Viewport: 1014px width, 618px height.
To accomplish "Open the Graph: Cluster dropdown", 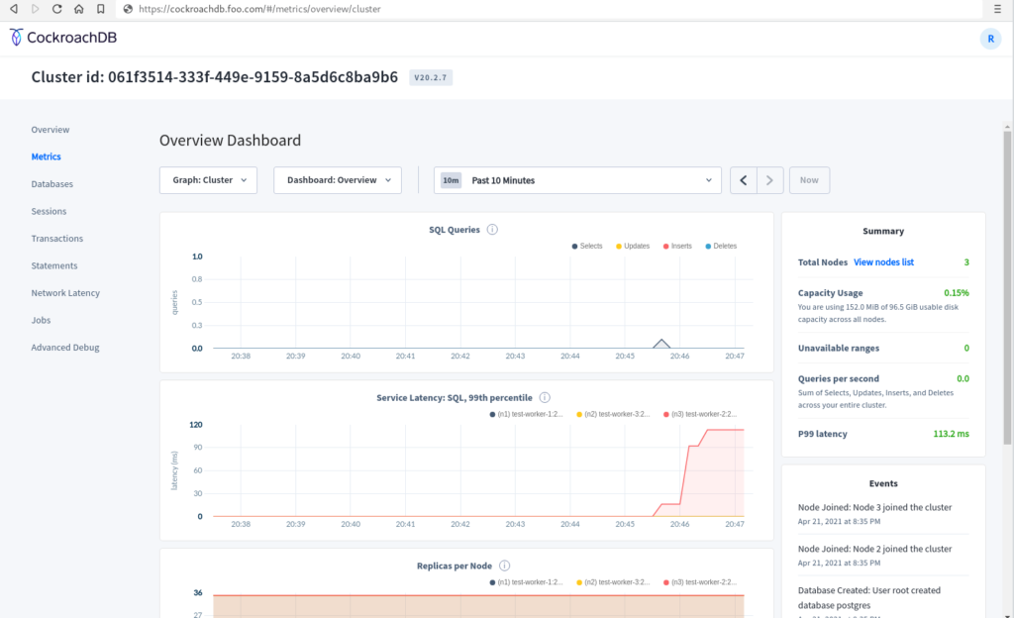I will [208, 180].
